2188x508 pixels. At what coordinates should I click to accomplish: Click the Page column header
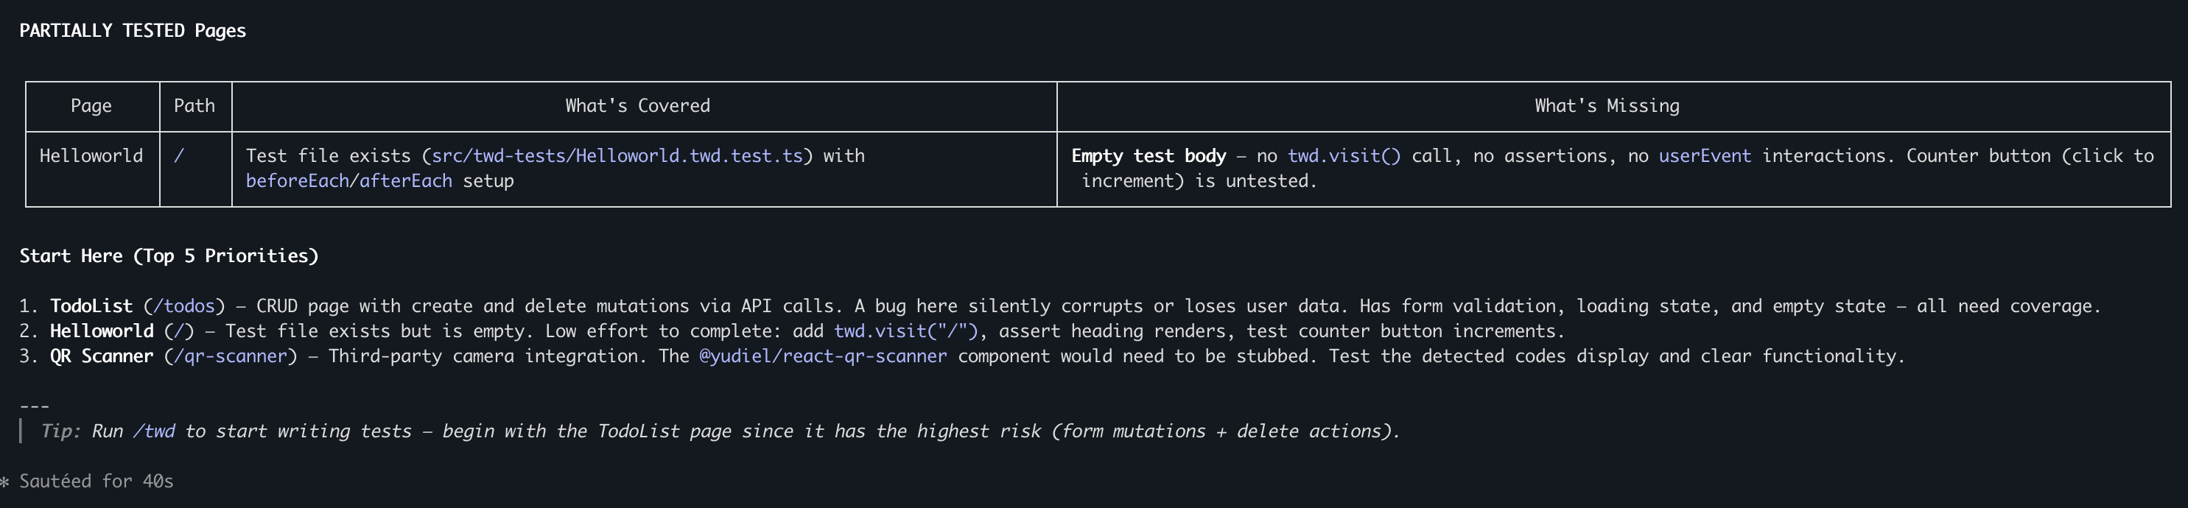[x=91, y=106]
